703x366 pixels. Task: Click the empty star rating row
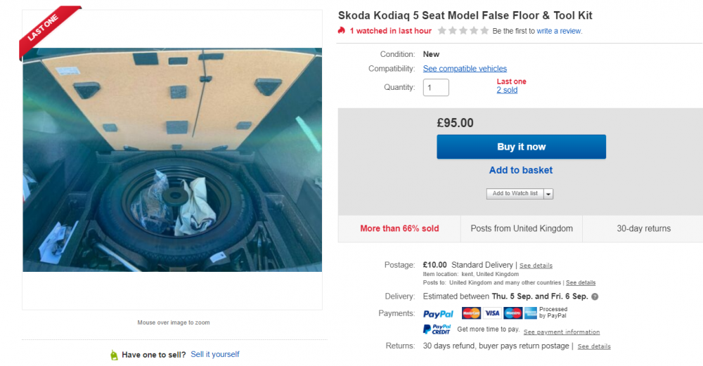(463, 30)
